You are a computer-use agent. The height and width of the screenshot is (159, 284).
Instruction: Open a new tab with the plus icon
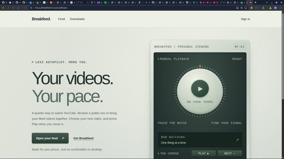pos(255,2)
